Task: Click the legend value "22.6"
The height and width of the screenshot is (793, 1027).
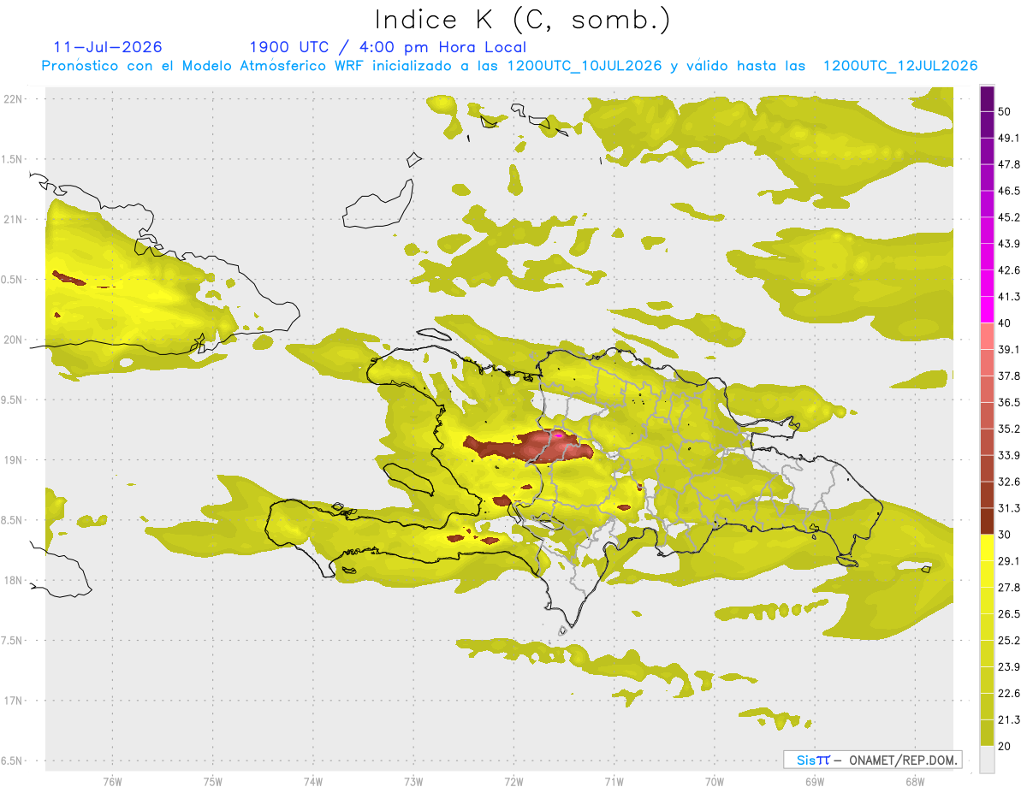Action: pyautogui.click(x=1010, y=693)
